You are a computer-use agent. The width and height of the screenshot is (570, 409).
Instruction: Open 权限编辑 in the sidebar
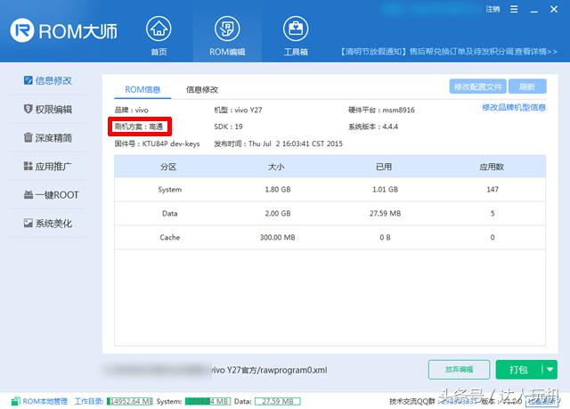click(x=53, y=110)
